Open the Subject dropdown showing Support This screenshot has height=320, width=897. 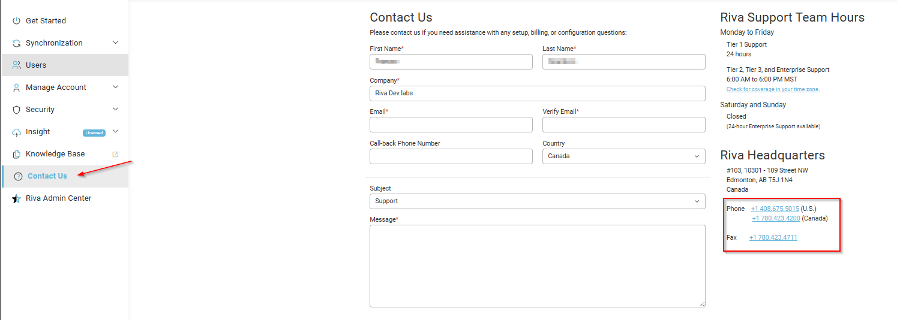537,201
